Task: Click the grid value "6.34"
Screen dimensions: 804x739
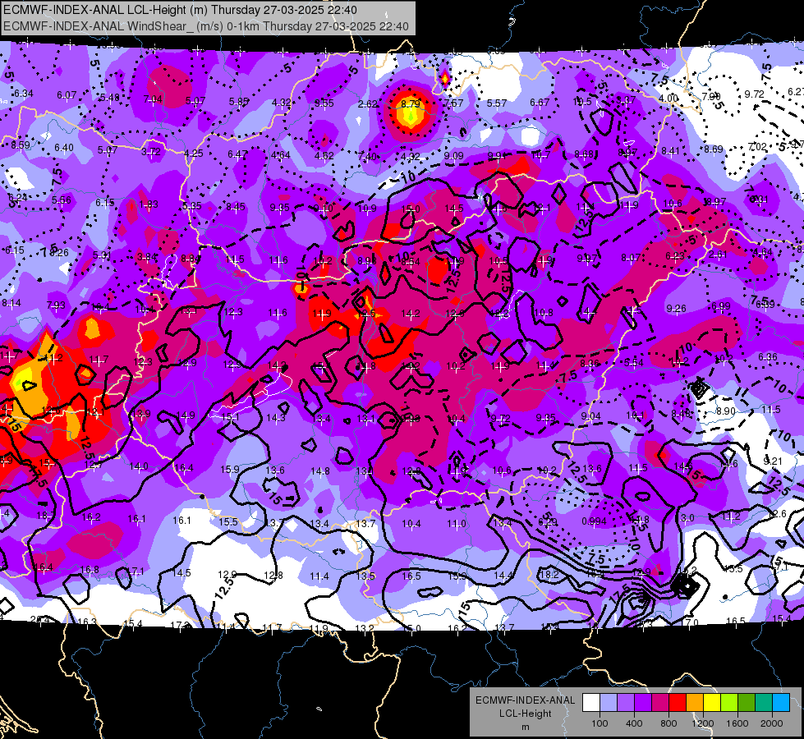Action: 24,94
